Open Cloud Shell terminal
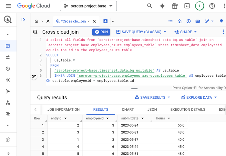Viewport: 226px width, 156px height. click(x=187, y=6)
